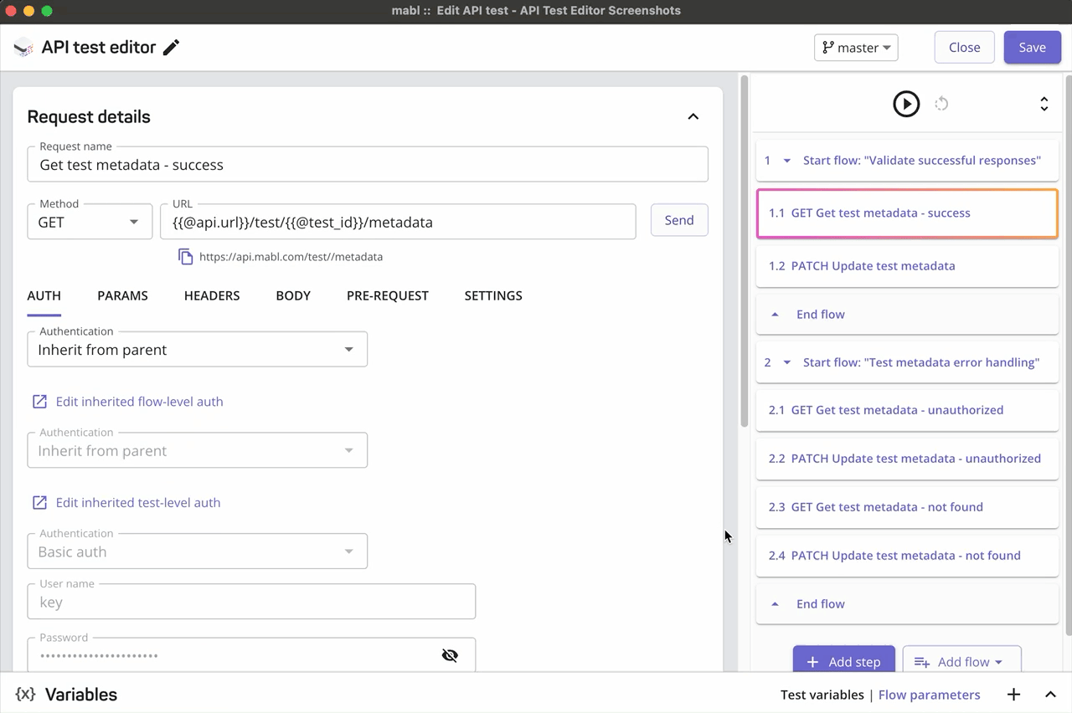1072x713 pixels.
Task: Click the Send button
Action: [x=679, y=220]
